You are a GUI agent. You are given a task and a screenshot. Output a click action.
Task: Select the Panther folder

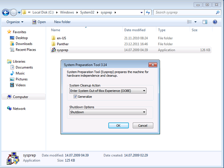click(63, 44)
